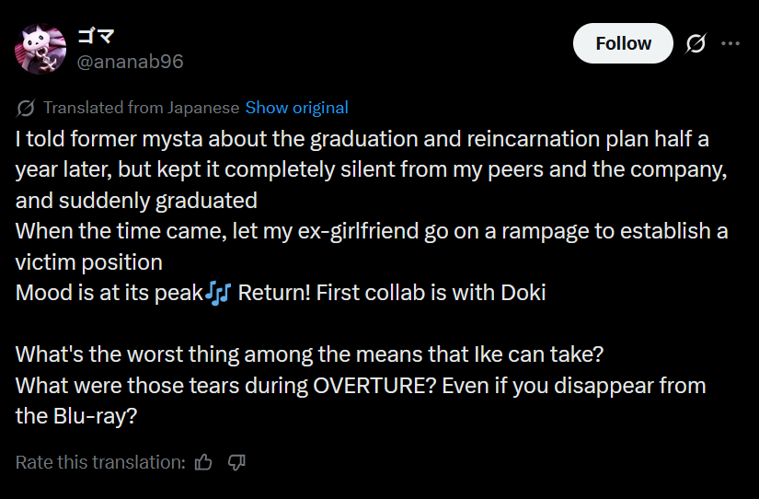The width and height of the screenshot is (759, 499).
Task: Open the three-dot more options menu
Action: click(730, 43)
